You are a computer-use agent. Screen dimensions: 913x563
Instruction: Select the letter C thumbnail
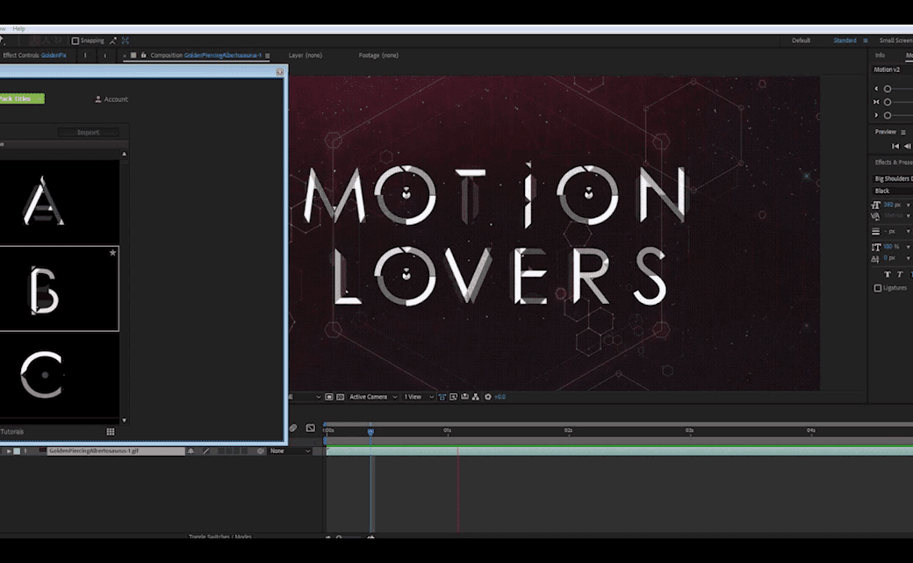59,375
